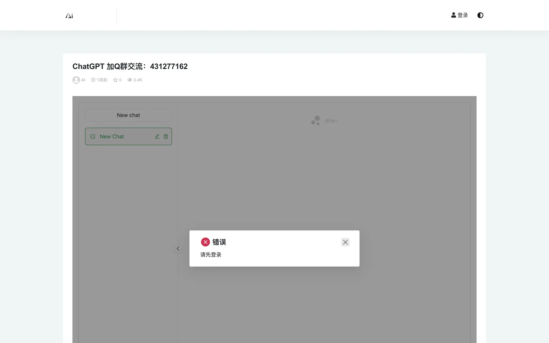The height and width of the screenshot is (343, 549).
Task: Edit the New Chat title pencil icon
Action: [x=157, y=136]
